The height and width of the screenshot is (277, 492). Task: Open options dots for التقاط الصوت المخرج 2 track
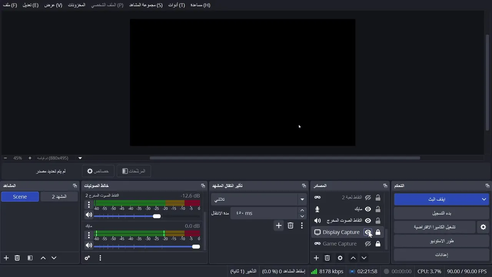point(89,204)
